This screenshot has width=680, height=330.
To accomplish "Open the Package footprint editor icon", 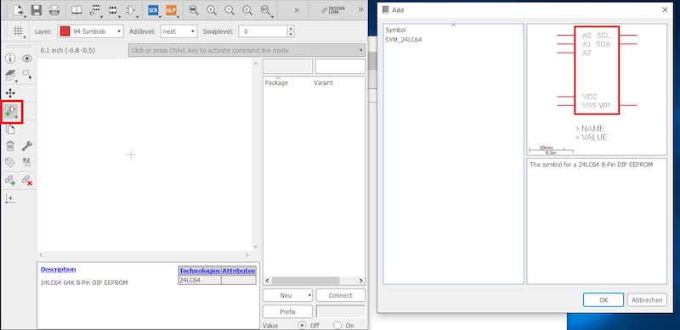I will tap(114, 10).
